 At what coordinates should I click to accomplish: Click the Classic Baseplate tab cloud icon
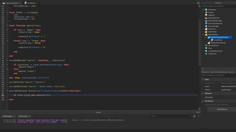(x=4, y=3)
